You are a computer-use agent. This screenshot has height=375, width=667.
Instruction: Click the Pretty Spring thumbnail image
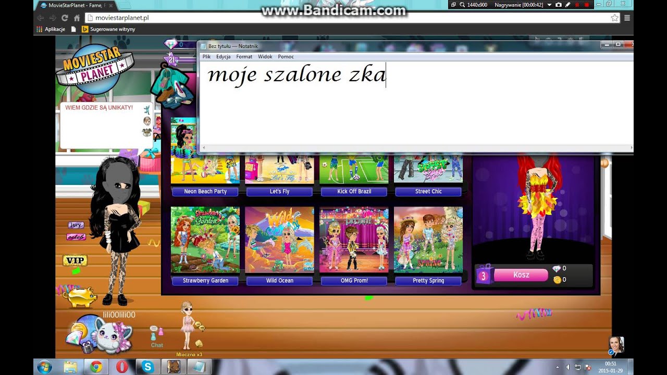428,240
